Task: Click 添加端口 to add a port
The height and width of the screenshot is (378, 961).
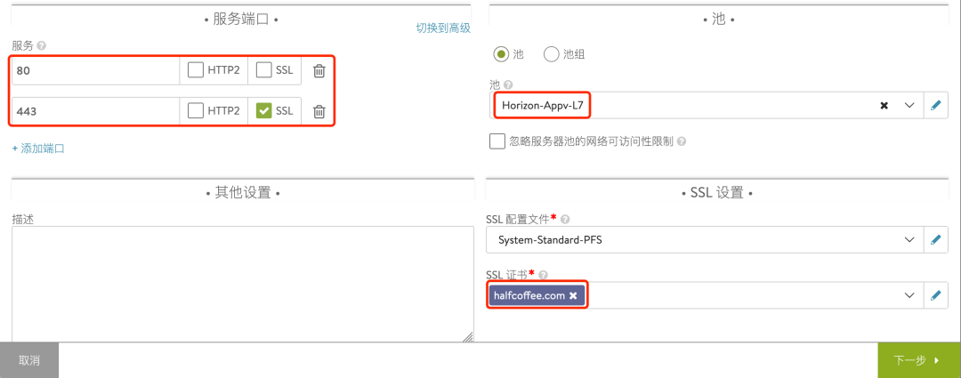Action: (38, 149)
